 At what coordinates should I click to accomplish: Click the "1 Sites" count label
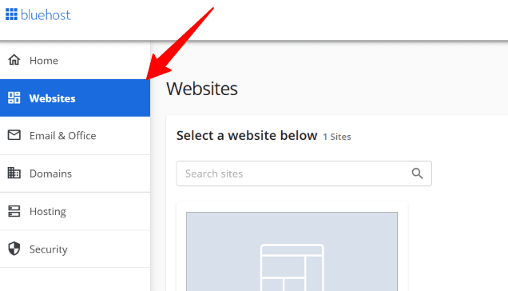[x=337, y=137]
